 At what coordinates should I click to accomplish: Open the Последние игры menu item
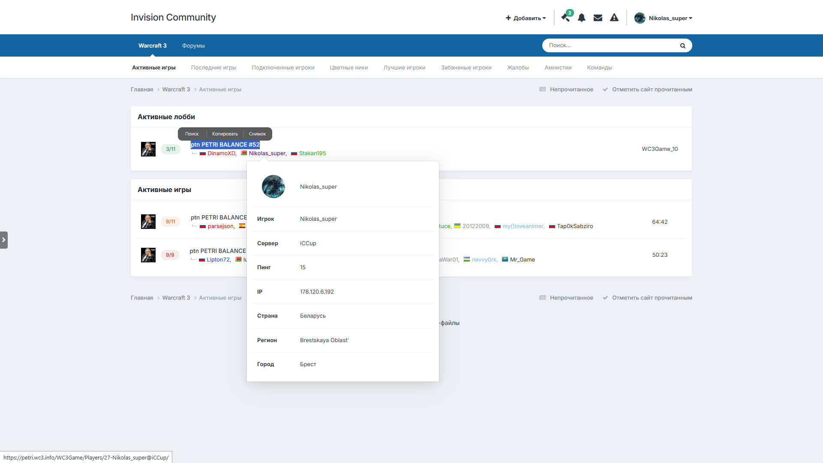[214, 67]
